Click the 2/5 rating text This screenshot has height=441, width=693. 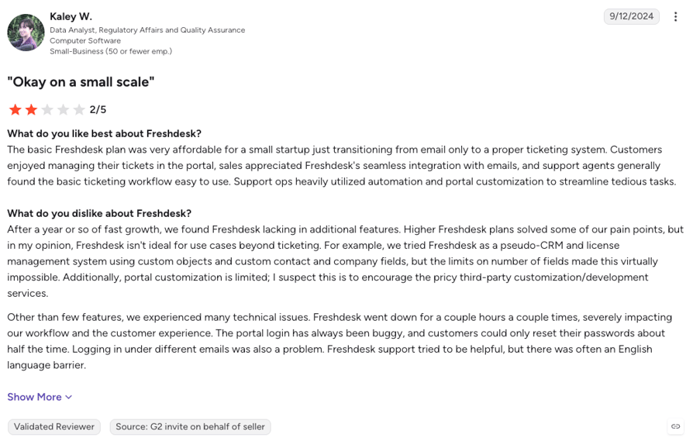98,109
